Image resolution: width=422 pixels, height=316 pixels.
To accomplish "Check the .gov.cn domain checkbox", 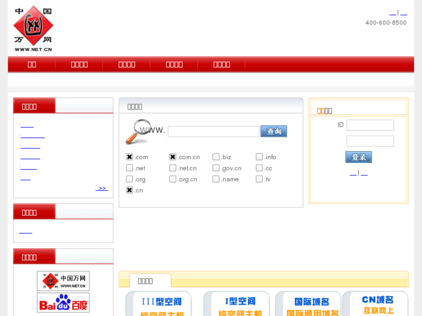I will pos(216,168).
